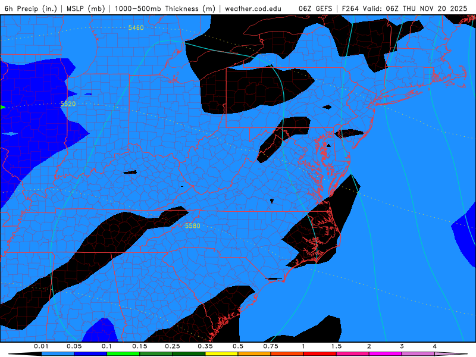This screenshot has width=476, height=357.
Task: Click the legend value 4
Action: click(434, 346)
